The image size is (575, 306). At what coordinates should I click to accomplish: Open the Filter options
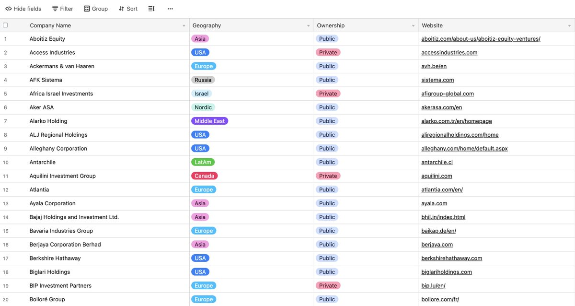point(63,9)
